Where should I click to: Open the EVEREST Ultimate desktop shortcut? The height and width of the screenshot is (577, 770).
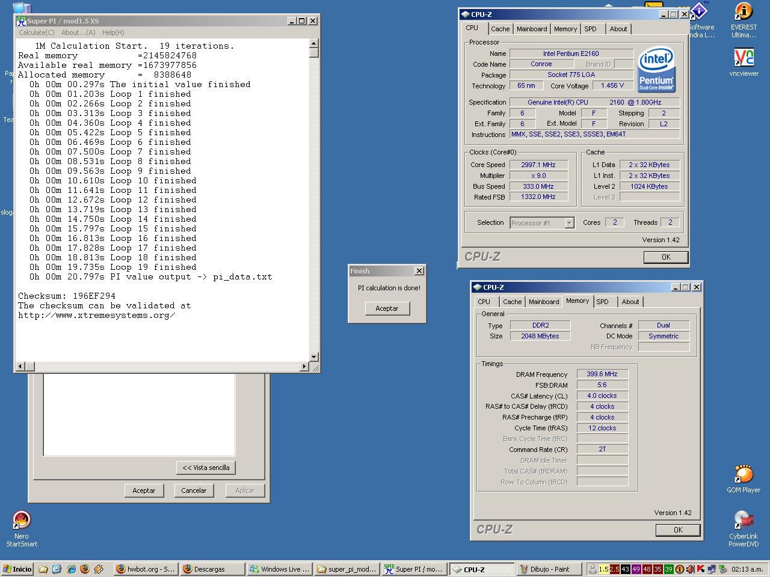click(x=744, y=20)
